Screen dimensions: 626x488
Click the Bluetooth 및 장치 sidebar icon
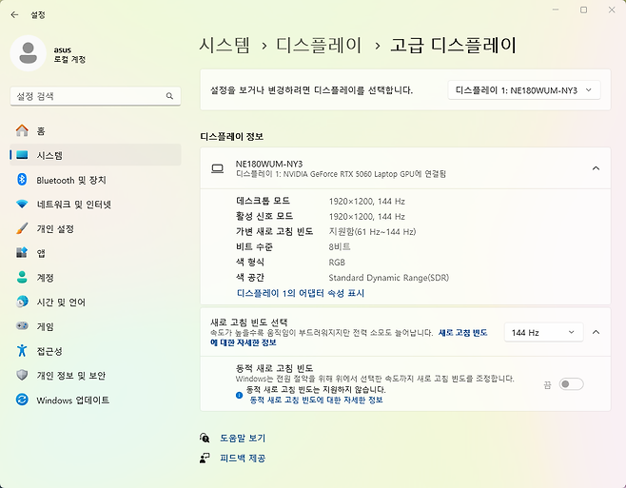(x=22, y=180)
